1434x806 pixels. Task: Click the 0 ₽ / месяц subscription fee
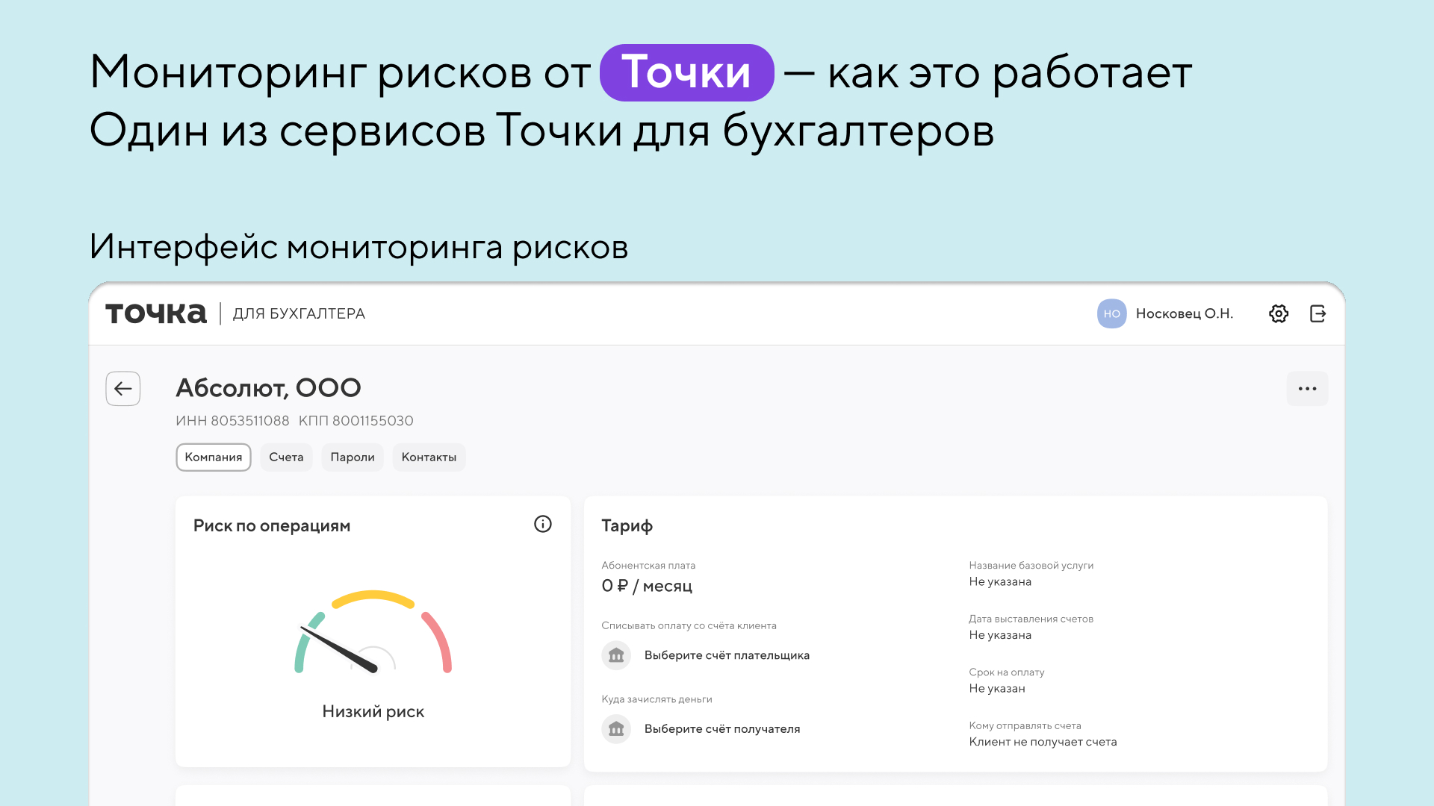[647, 587]
